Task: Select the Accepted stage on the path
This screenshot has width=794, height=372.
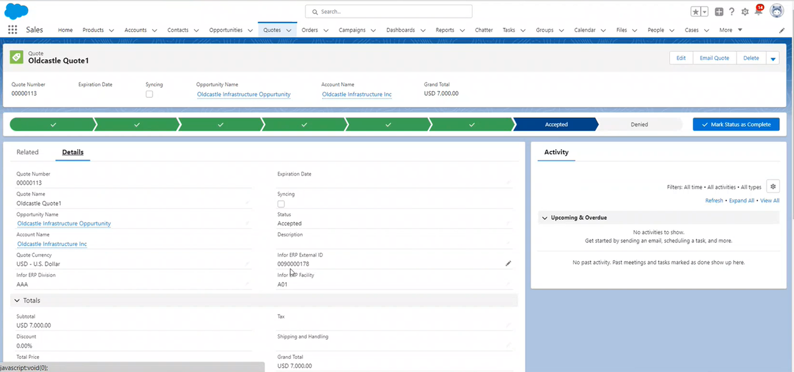Action: coord(556,124)
